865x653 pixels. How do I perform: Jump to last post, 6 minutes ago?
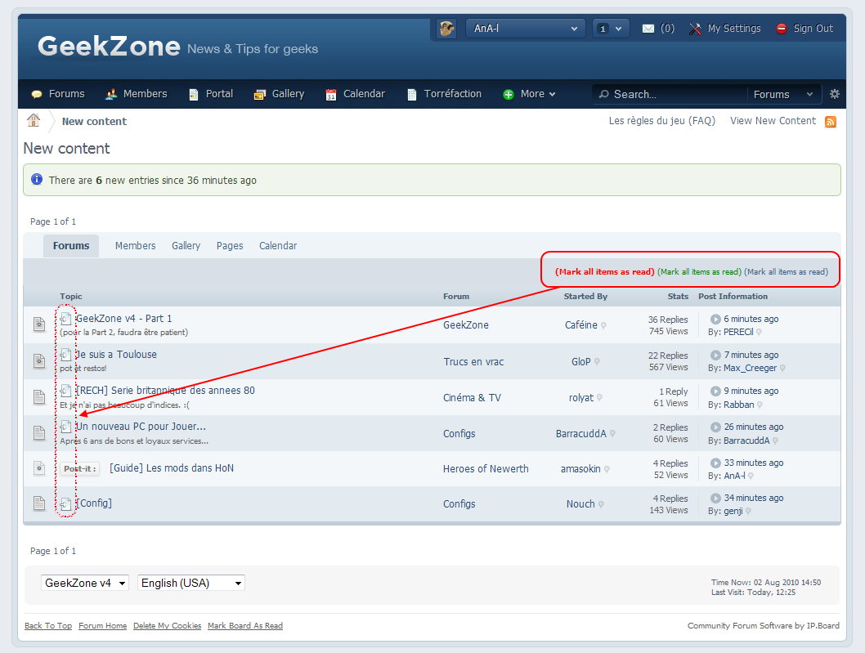(715, 319)
